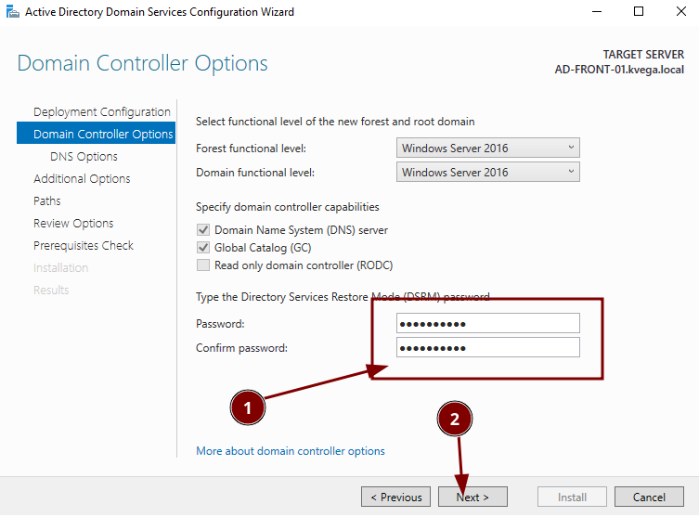Select Deployment Configuration in the sidebar

[x=102, y=112]
